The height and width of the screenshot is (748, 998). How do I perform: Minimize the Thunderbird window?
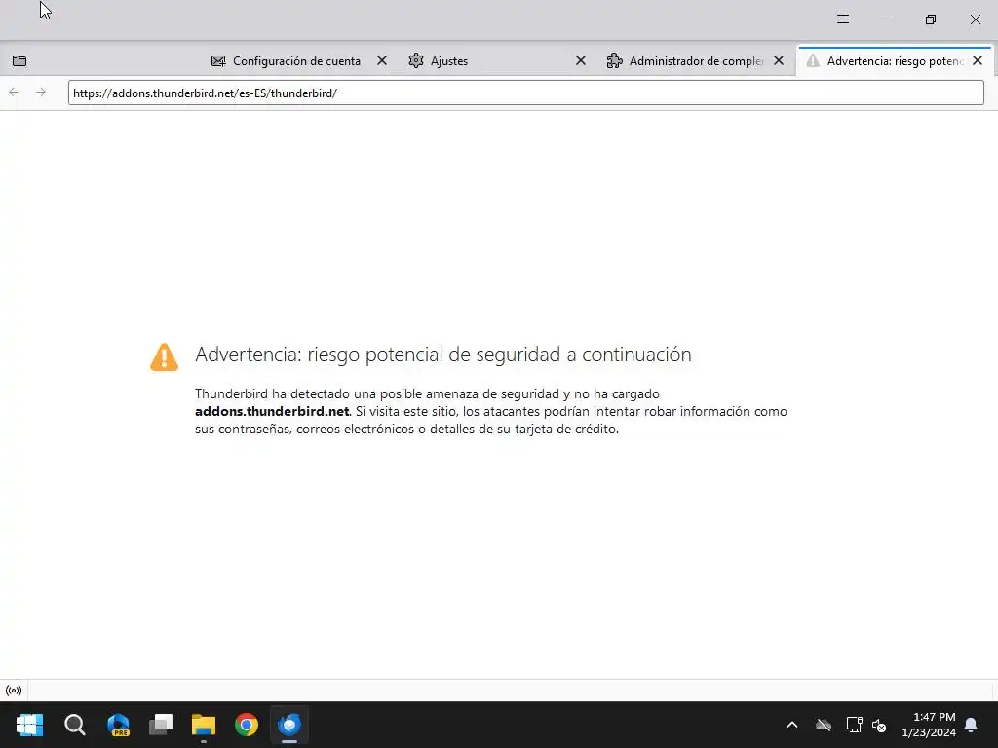point(885,19)
